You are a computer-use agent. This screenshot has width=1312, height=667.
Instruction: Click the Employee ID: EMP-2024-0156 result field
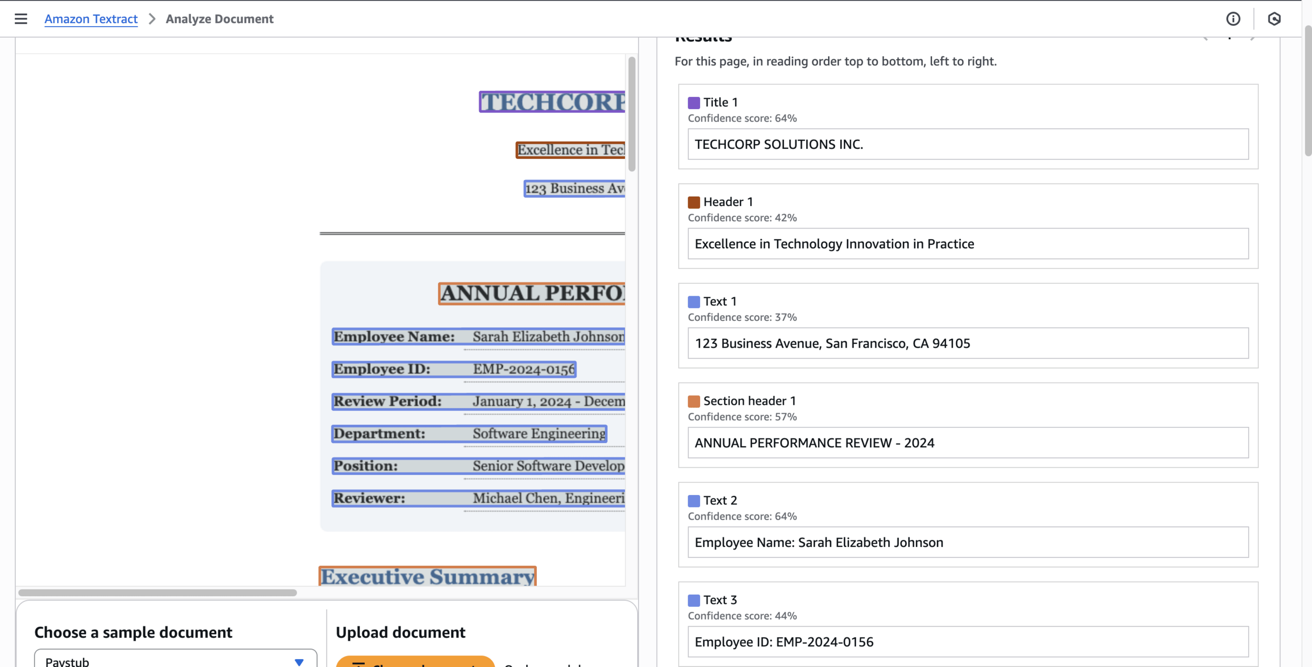coord(967,642)
